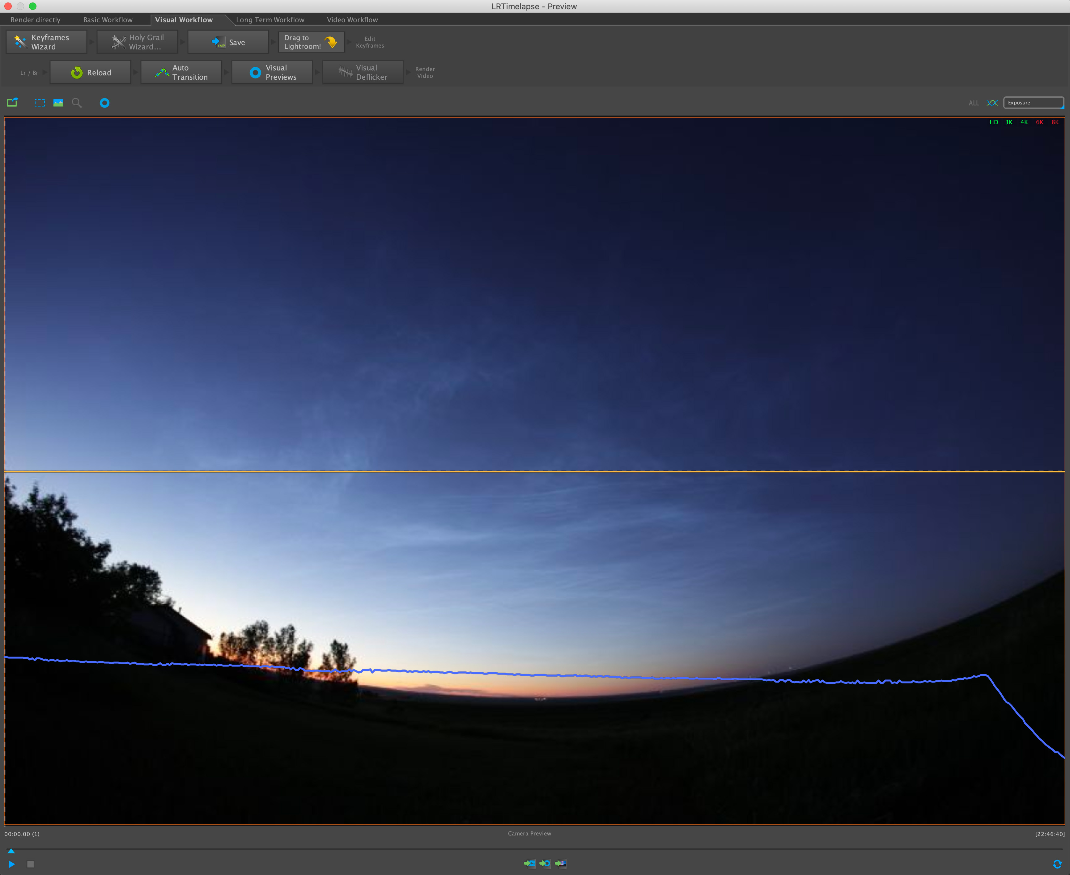Run Auto Transition
Screen dimensions: 1070x875
pos(181,72)
